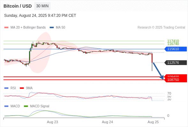
Task: Click the Aug 25 date axis label
Action: coord(153,122)
